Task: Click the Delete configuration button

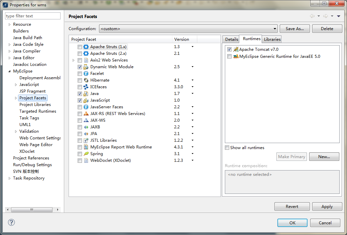Action: point(327,29)
